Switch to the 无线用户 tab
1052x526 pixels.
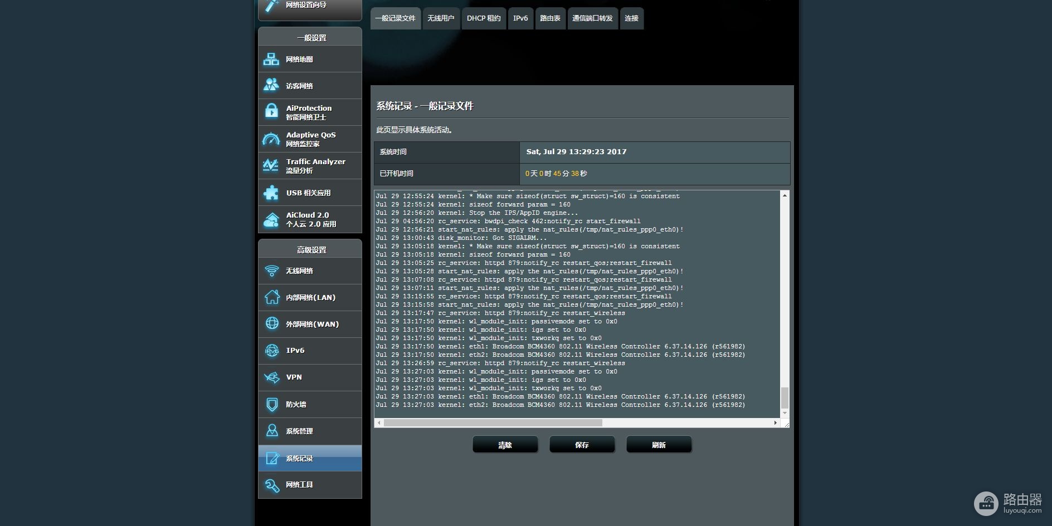[441, 18]
